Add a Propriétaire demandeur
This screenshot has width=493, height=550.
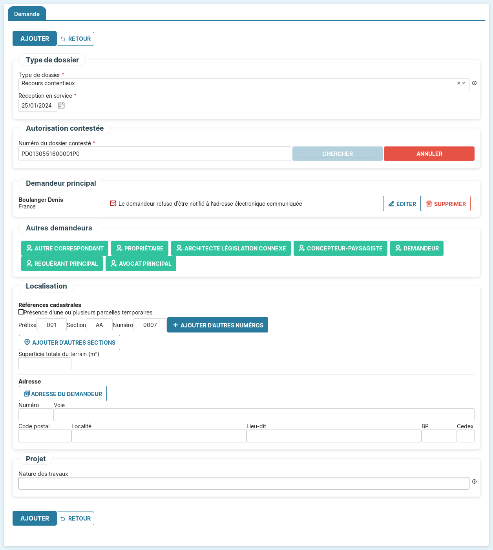(140, 249)
